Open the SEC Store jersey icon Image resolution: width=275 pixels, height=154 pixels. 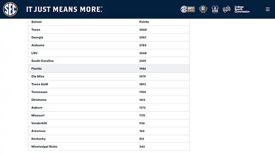215,9
